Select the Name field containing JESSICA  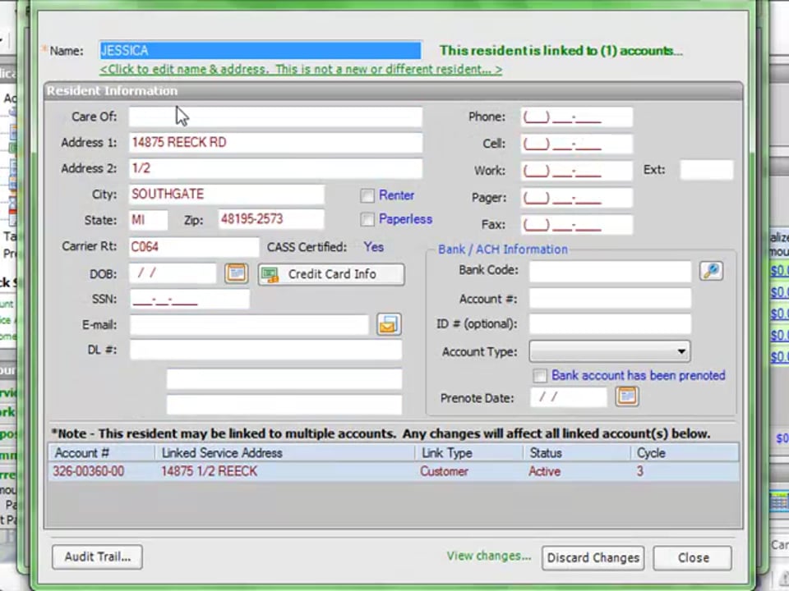[x=261, y=50]
